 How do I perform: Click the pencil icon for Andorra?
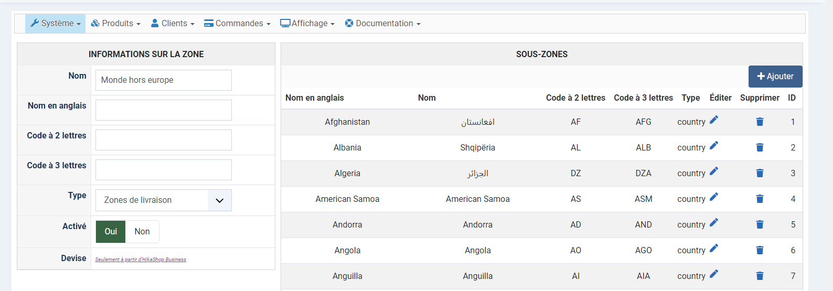click(x=713, y=223)
